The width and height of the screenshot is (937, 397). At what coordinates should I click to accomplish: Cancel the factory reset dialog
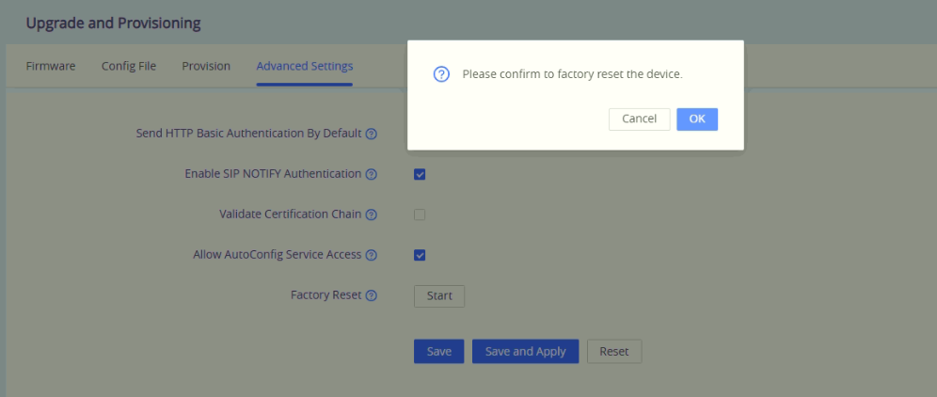coord(640,119)
